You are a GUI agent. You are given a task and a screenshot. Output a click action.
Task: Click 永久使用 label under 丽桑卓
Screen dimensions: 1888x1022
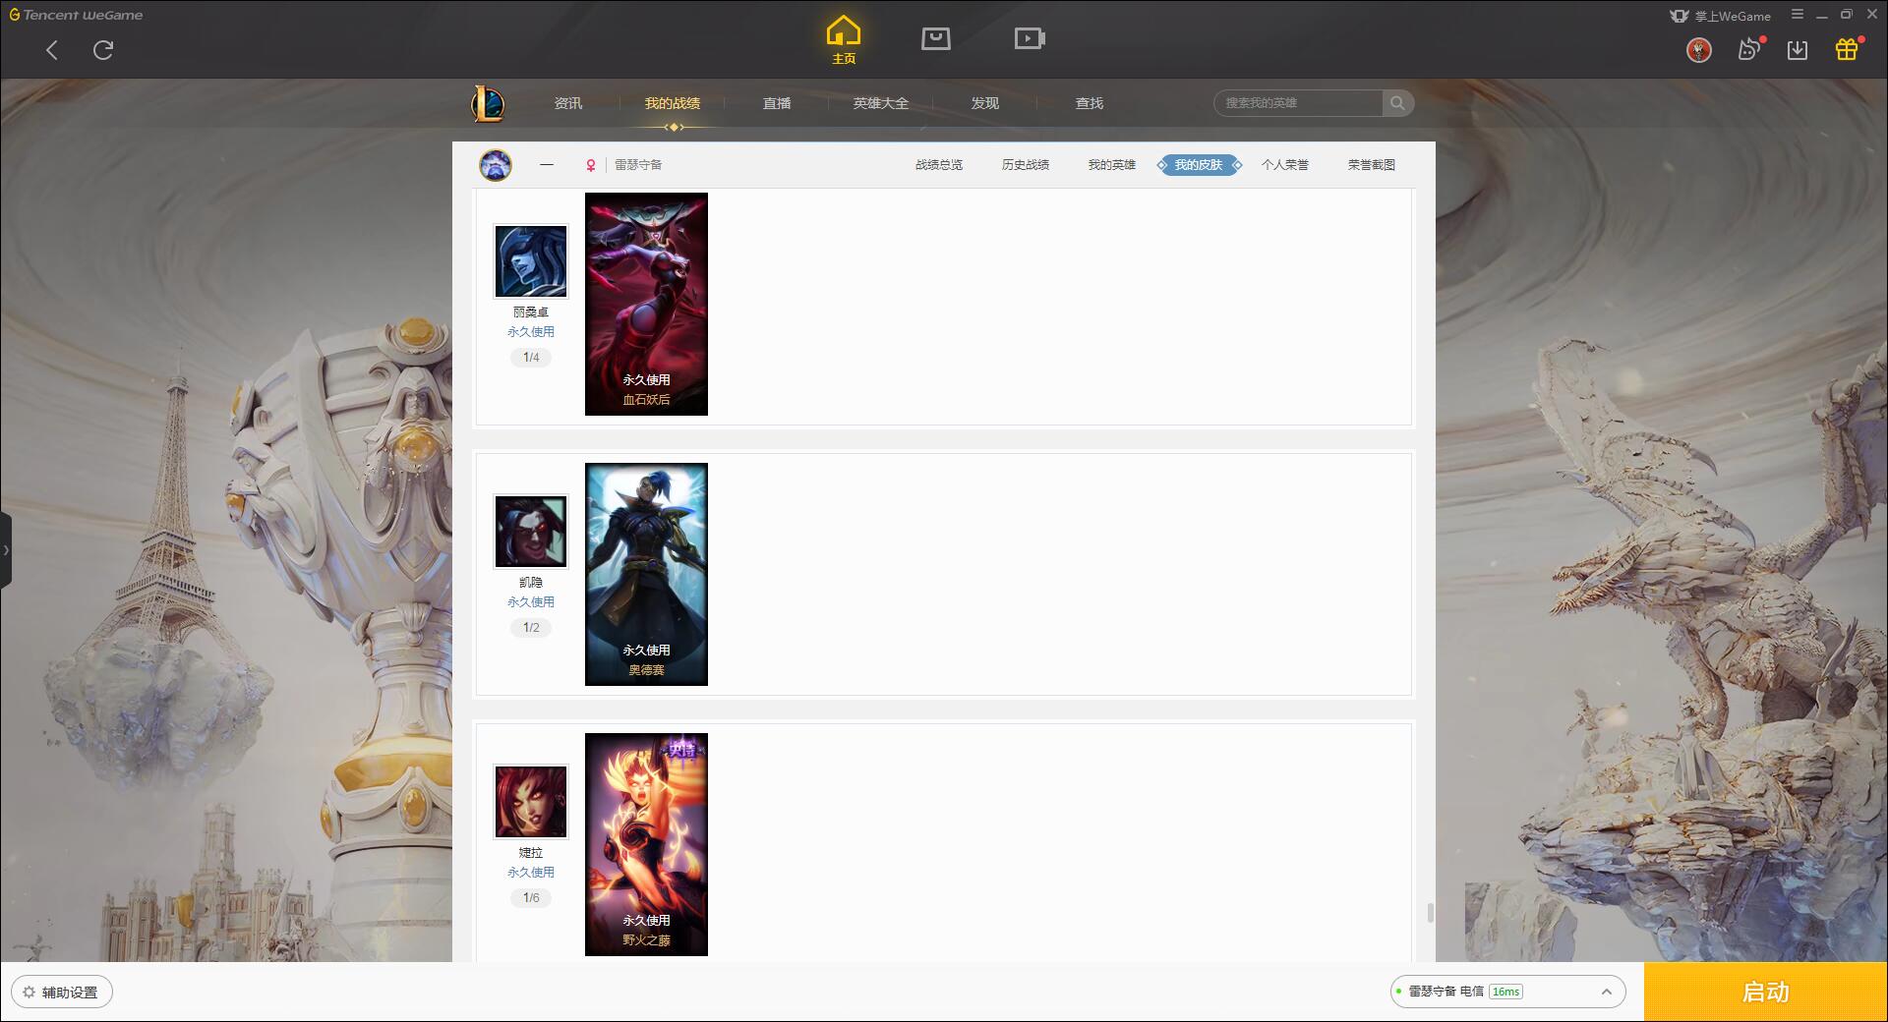coord(531,332)
